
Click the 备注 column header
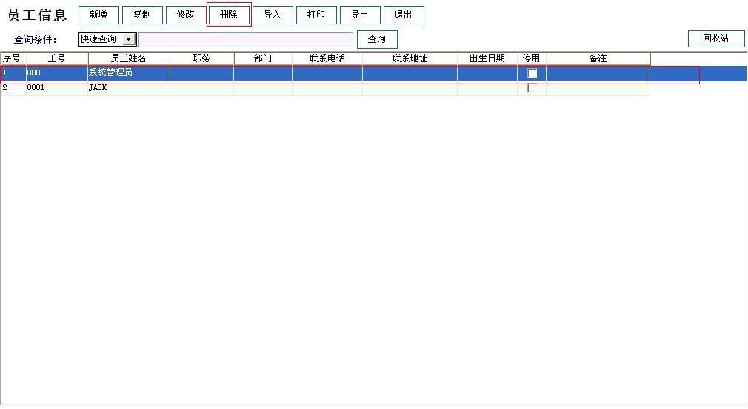pyautogui.click(x=598, y=58)
